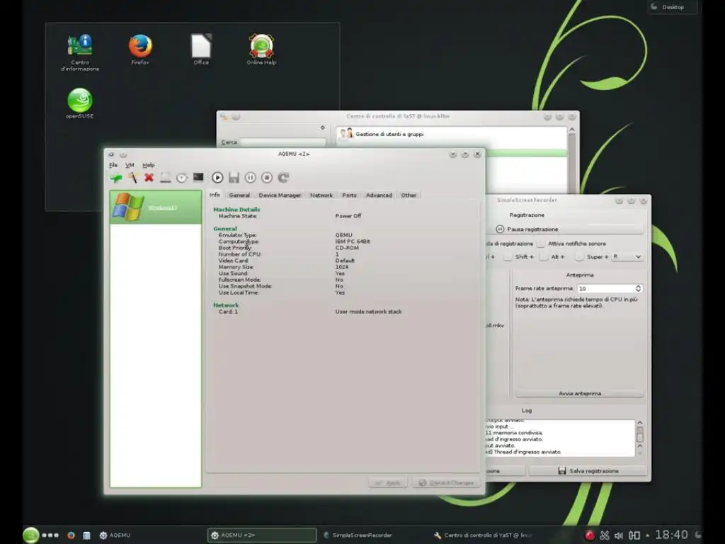
Task: Switch to the AQEMU <2> taskbar entry
Action: pos(262,535)
